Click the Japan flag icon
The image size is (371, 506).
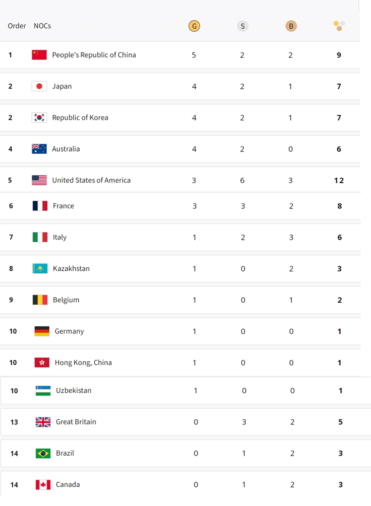39,86
